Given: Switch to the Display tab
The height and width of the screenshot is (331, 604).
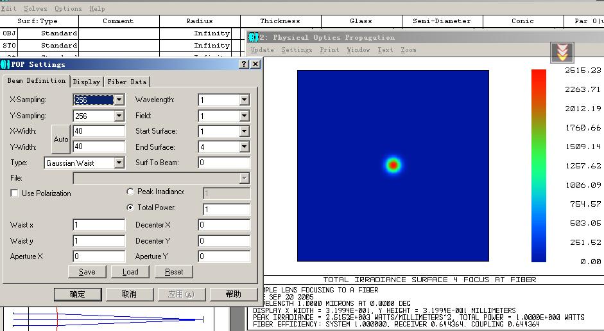Looking at the screenshot, I should coord(86,82).
